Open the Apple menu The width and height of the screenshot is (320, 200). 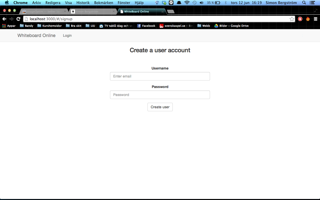click(x=7, y=3)
